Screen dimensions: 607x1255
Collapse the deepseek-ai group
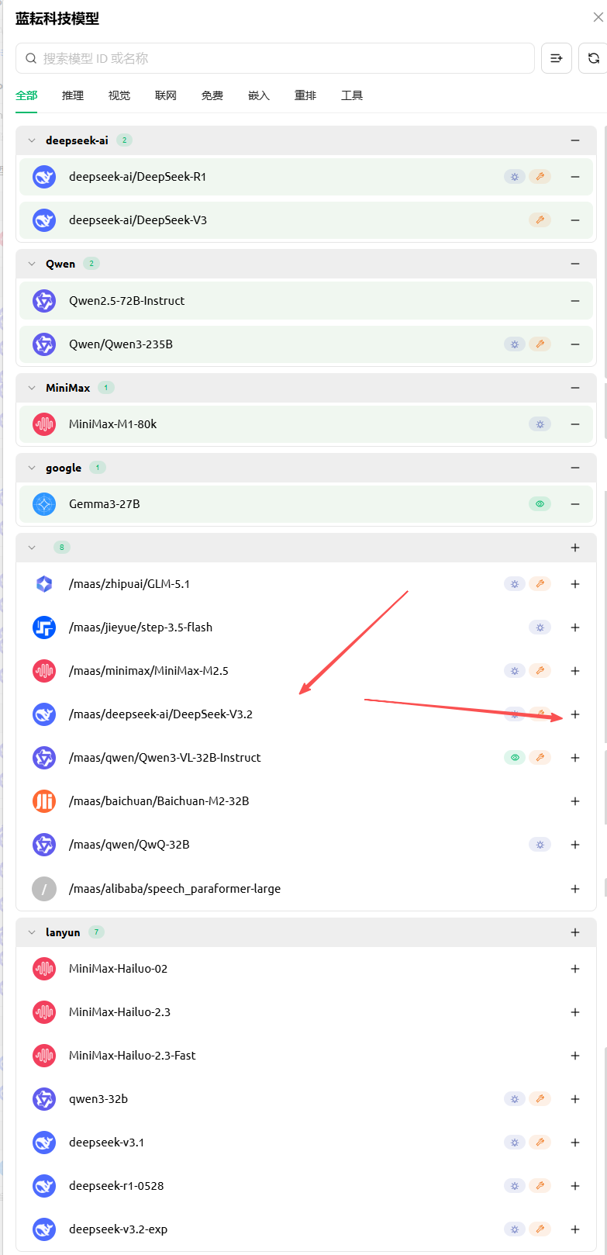[x=32, y=140]
